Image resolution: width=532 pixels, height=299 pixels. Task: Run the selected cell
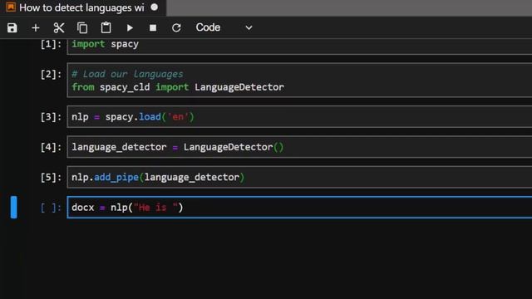[130, 27]
